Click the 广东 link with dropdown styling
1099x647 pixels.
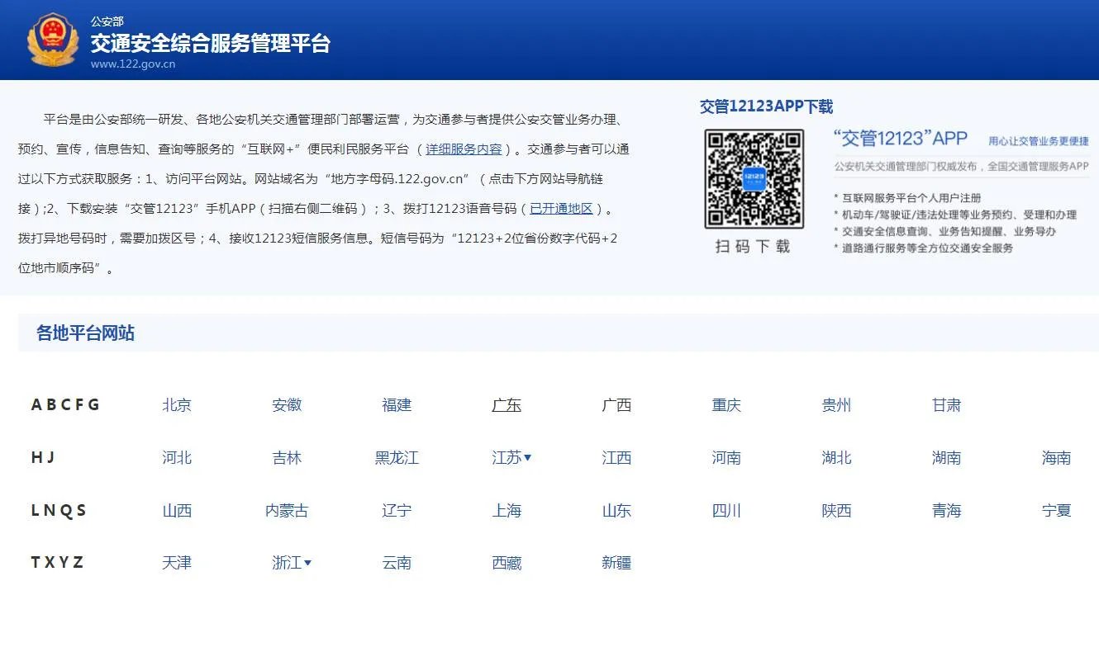click(506, 404)
